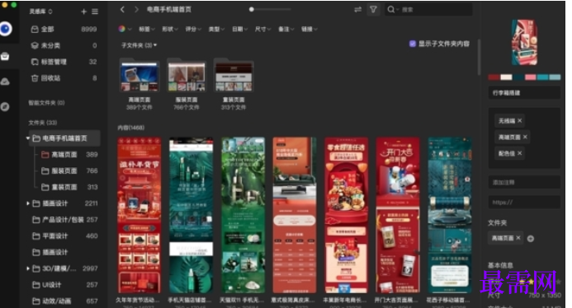Select 童装页面 folder in sidebar tree
Viewport: 572px width, 308px height.
(69, 187)
